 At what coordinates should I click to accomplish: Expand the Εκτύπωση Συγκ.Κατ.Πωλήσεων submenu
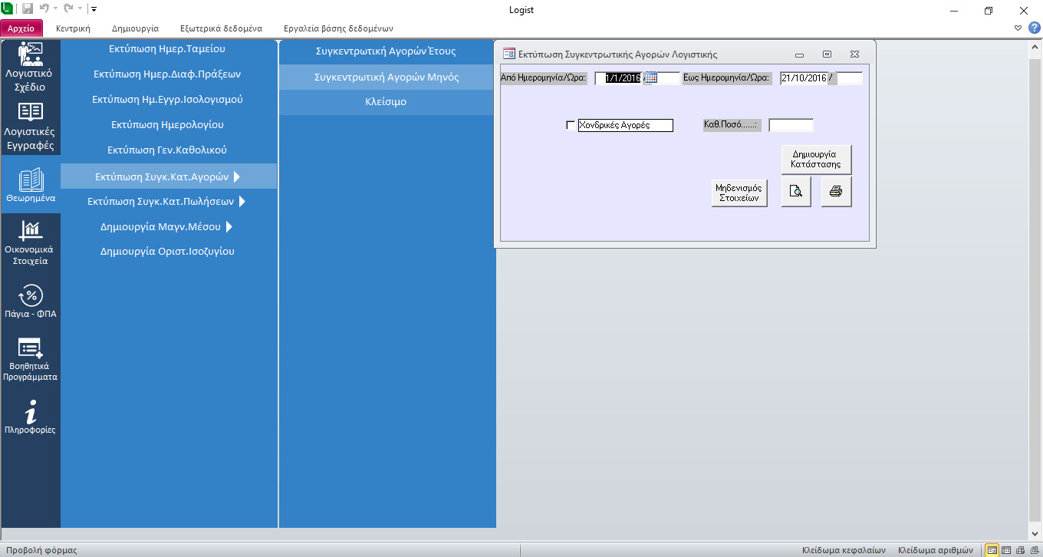[x=242, y=202]
